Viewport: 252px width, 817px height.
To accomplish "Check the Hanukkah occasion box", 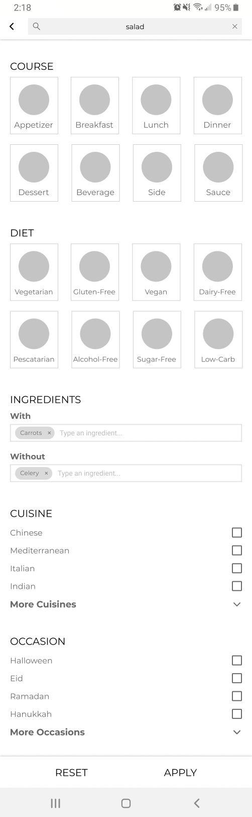I will coord(237,714).
